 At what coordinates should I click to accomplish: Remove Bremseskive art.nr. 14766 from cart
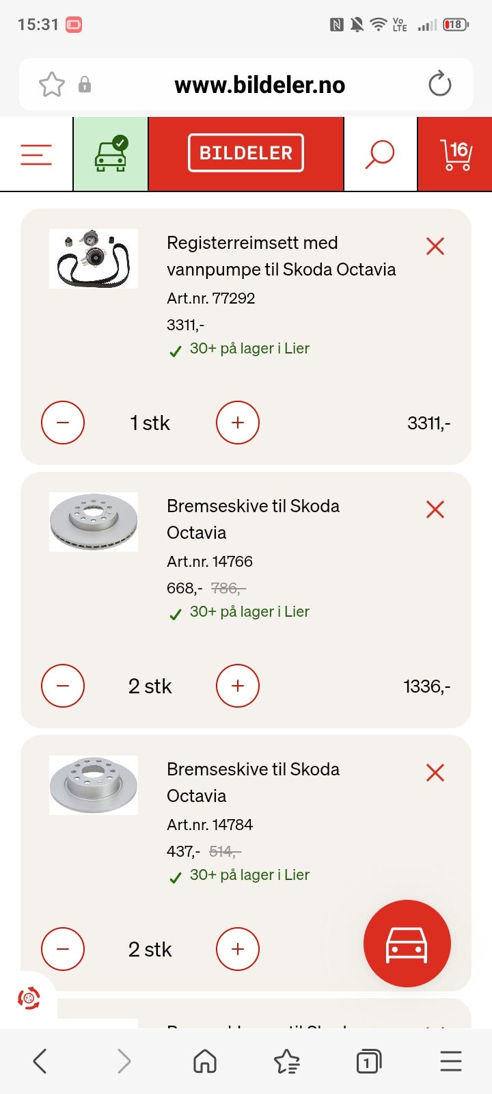tap(435, 509)
